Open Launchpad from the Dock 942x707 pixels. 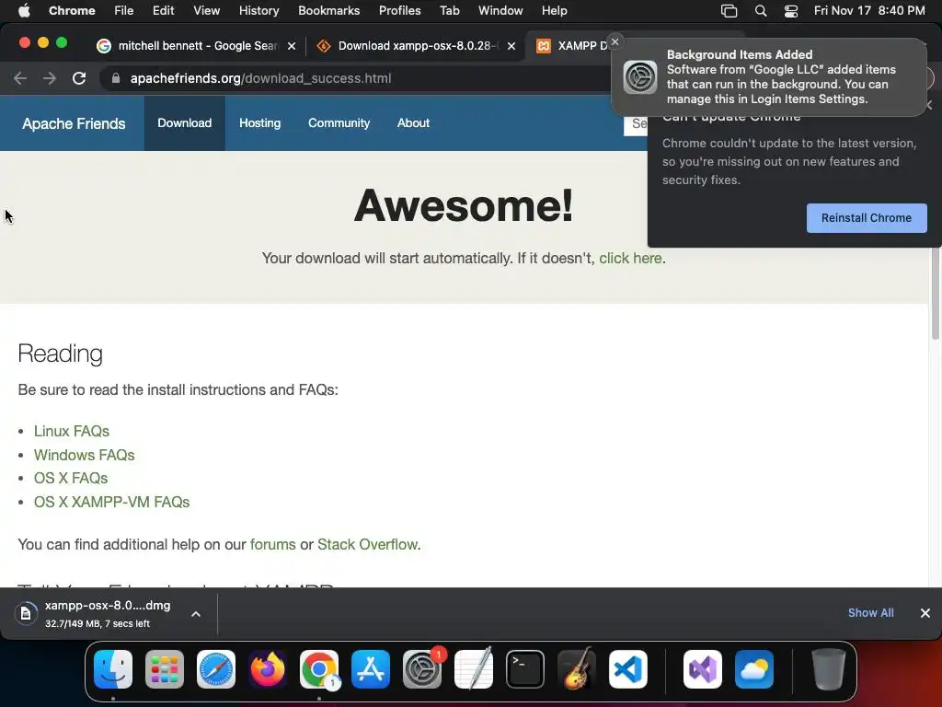coord(164,669)
